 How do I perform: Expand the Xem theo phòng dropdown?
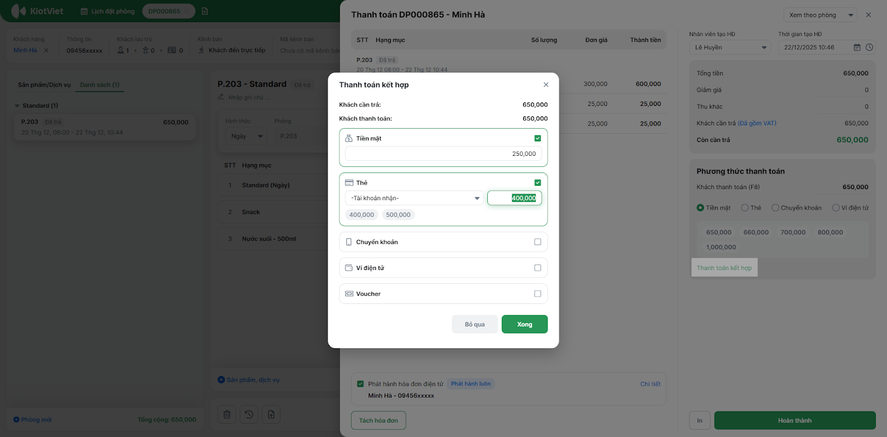tap(820, 15)
